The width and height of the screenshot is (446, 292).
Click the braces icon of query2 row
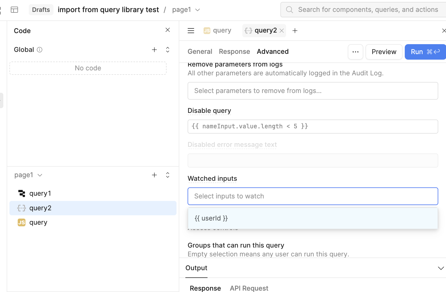[x=22, y=208]
